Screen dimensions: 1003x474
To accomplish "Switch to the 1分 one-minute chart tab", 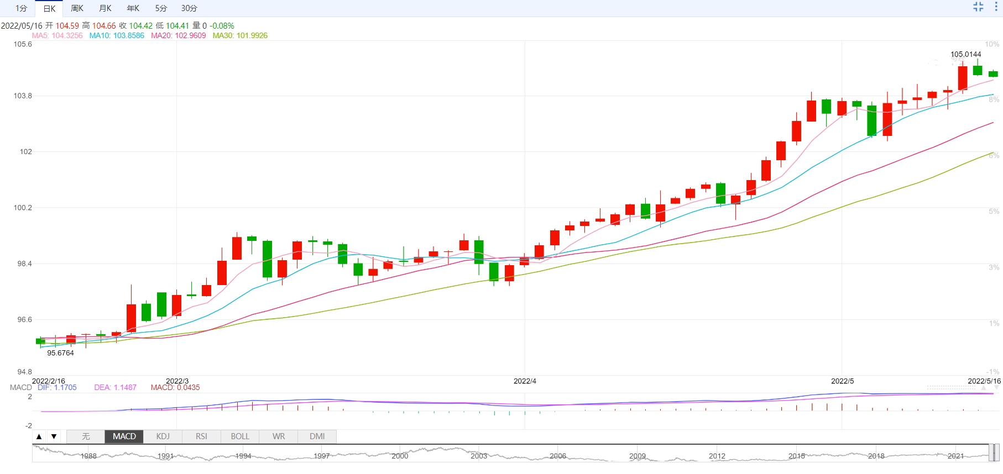I will pos(21,8).
